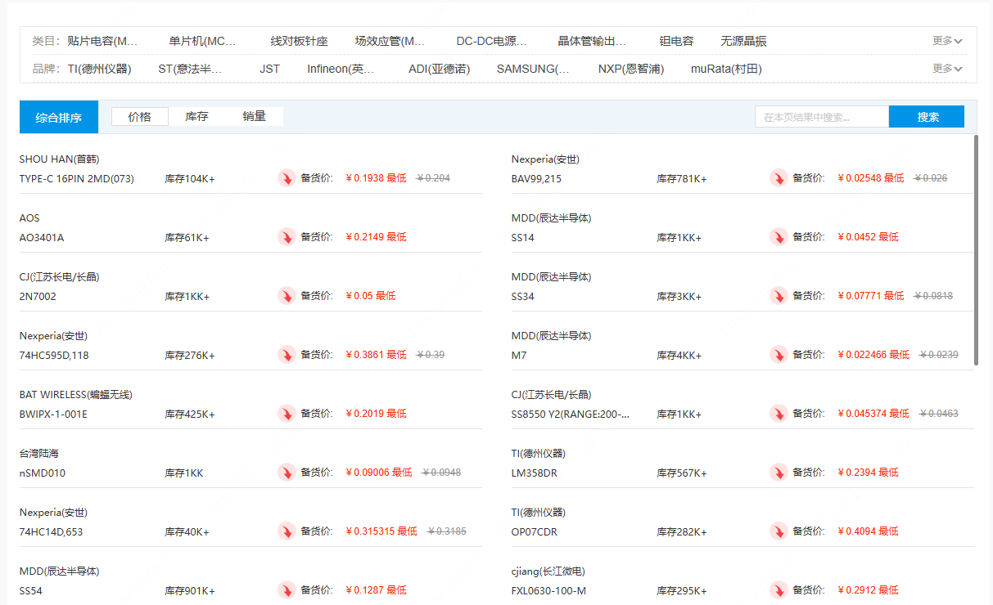Filter by category 钽电容
This screenshot has height=605, width=993.
point(676,41)
